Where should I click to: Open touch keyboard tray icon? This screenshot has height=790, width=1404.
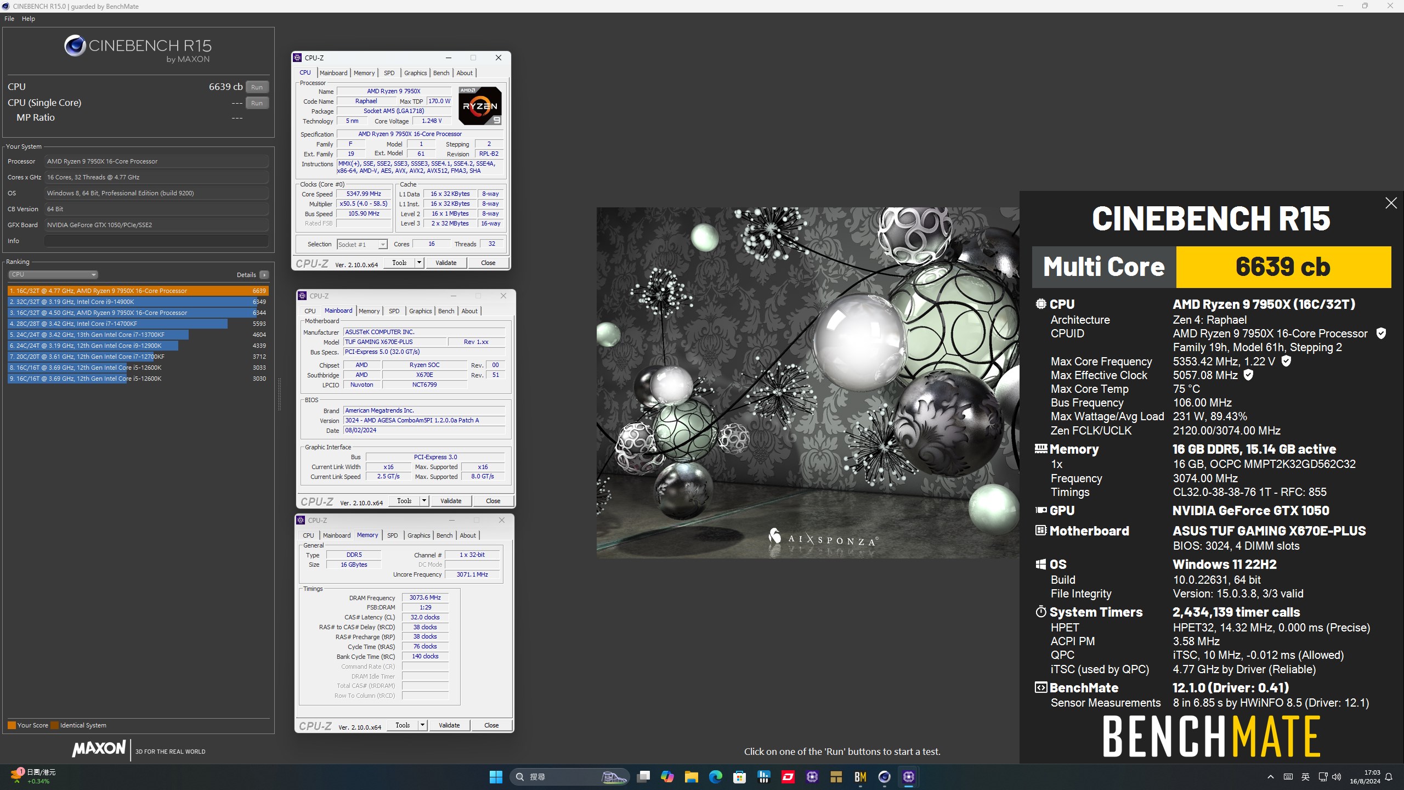coord(1288,777)
